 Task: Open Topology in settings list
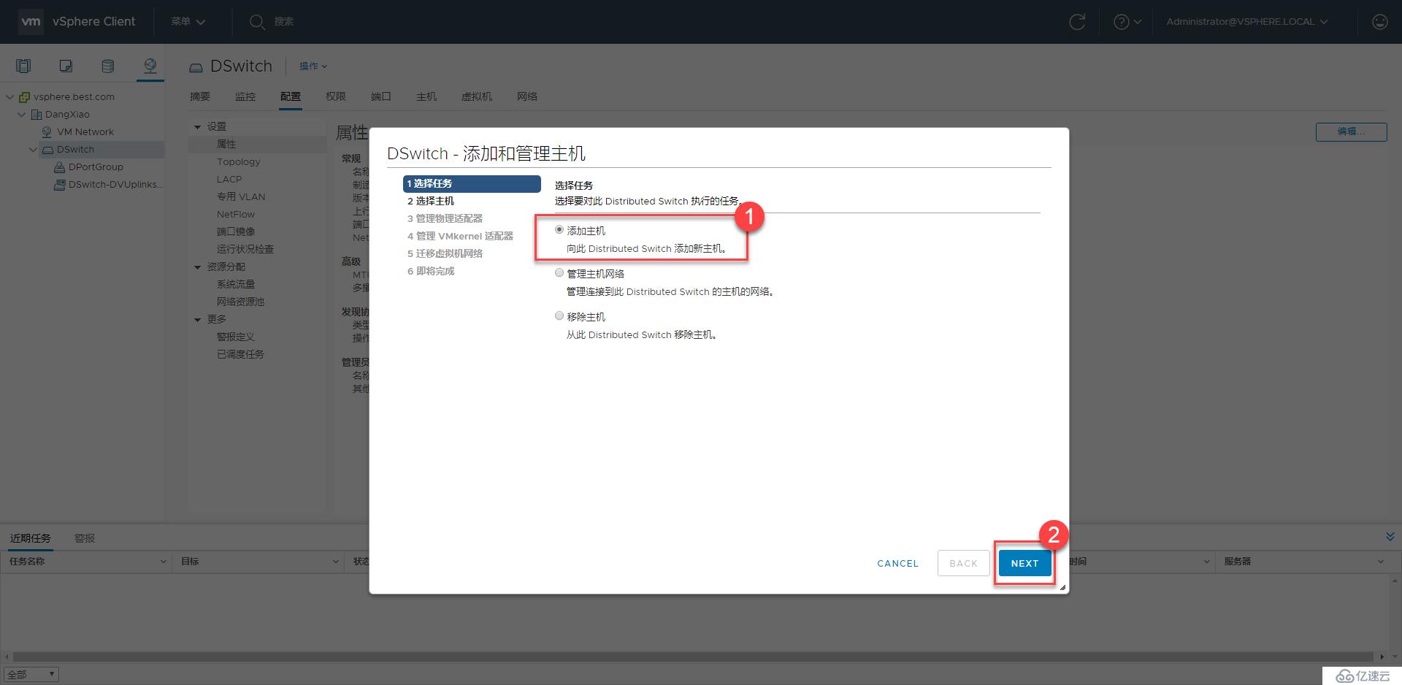pos(238,161)
